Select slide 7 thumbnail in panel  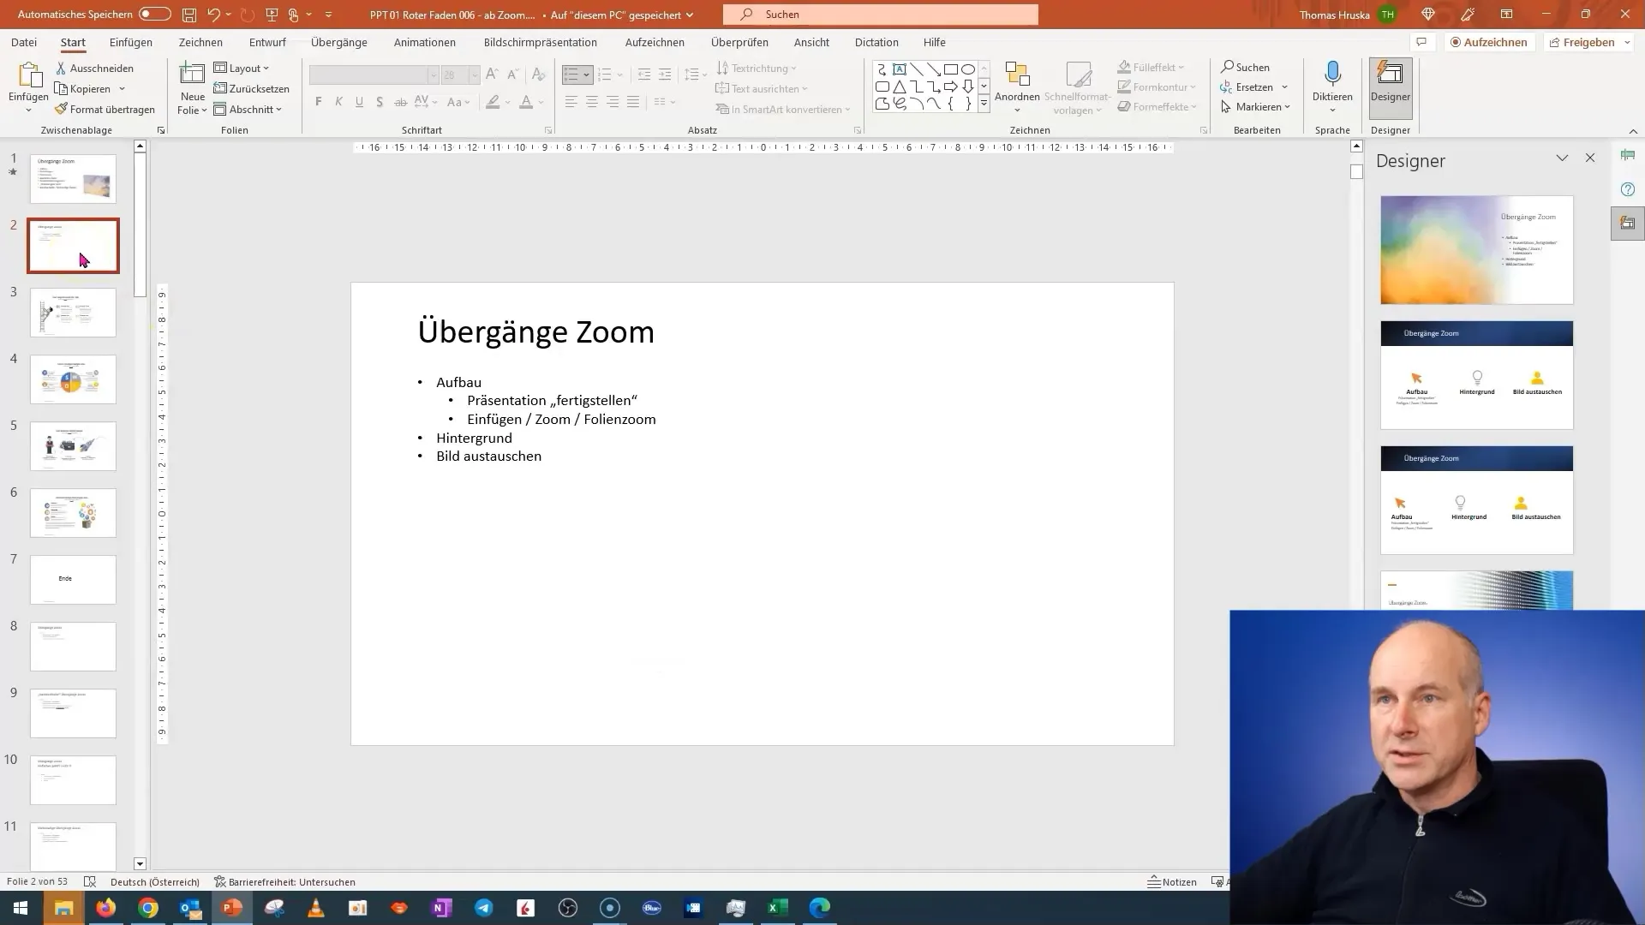pos(72,578)
